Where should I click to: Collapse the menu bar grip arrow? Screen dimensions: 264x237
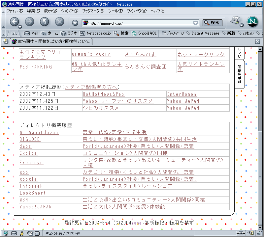pyautogui.click(x=3, y=12)
